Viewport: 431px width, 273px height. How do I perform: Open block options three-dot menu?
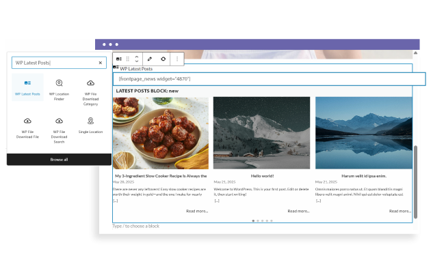click(177, 59)
